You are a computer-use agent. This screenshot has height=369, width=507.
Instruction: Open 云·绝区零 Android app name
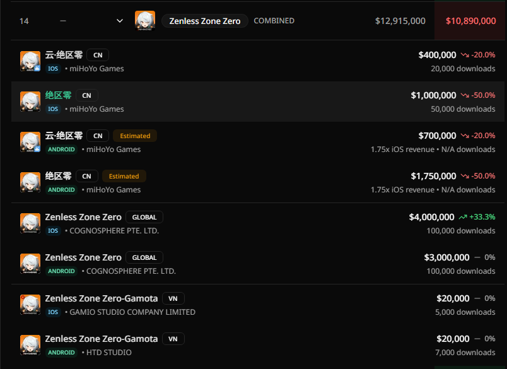click(x=64, y=136)
